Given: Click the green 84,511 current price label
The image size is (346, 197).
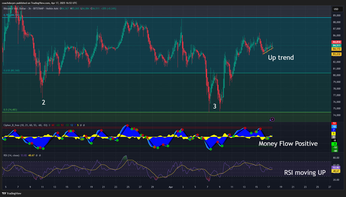Looking at the screenshot, I should pos(336,46).
